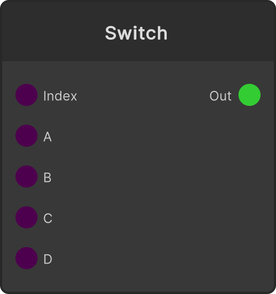Click empty space between Index and Out labels
Viewport: 276px width, 294px height.
tap(142, 95)
